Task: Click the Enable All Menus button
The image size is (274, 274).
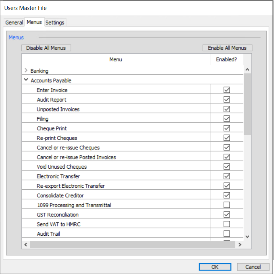Action: click(x=227, y=48)
